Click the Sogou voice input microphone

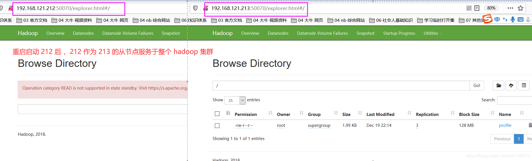coord(512,19)
